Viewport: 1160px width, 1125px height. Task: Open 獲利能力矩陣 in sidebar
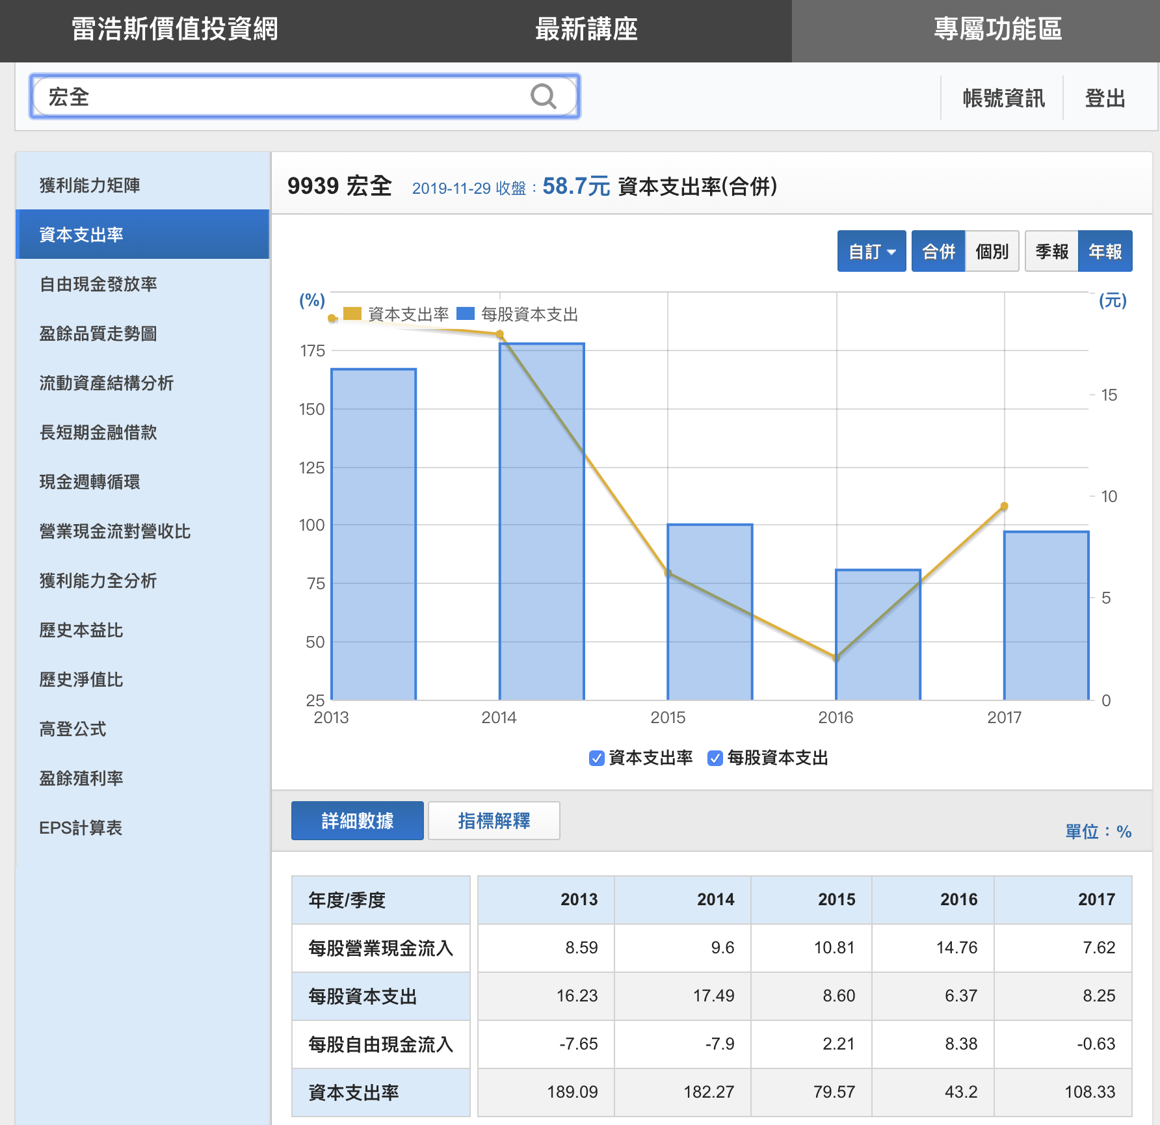pyautogui.click(x=90, y=185)
